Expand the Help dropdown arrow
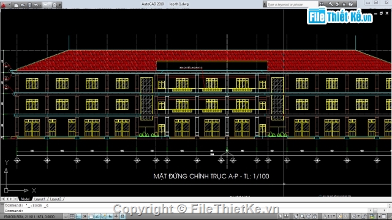This screenshot has width=392, height=220. pyautogui.click(x=355, y=4)
